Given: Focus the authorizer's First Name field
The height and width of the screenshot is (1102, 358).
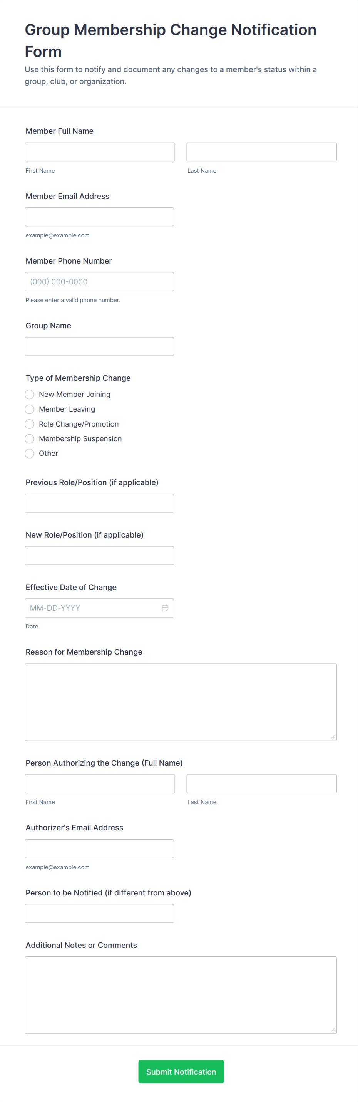Looking at the screenshot, I should tap(100, 784).
